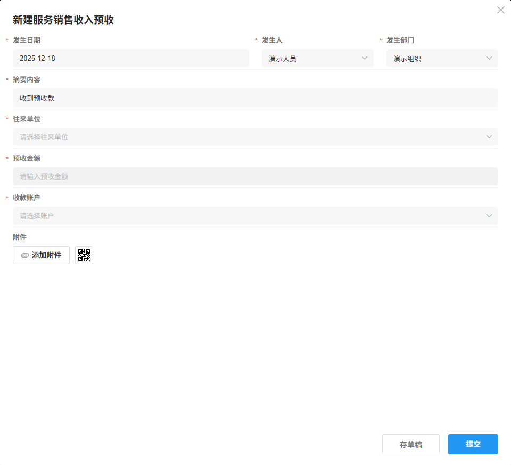
Task: Click the 摘要内容 summary text field
Action: click(x=255, y=97)
